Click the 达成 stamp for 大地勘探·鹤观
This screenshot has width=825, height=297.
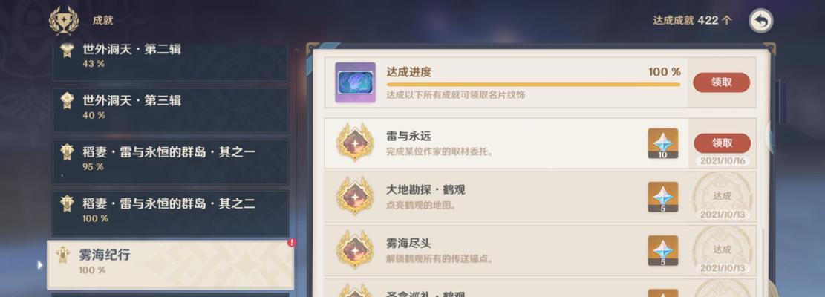[722, 197]
